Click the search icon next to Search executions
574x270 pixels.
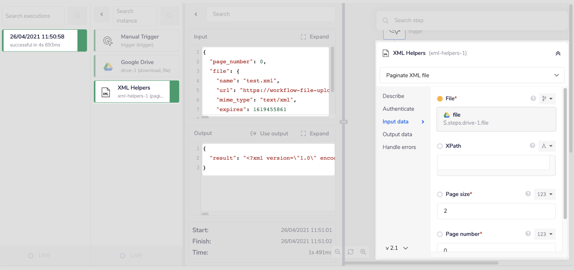tap(77, 16)
